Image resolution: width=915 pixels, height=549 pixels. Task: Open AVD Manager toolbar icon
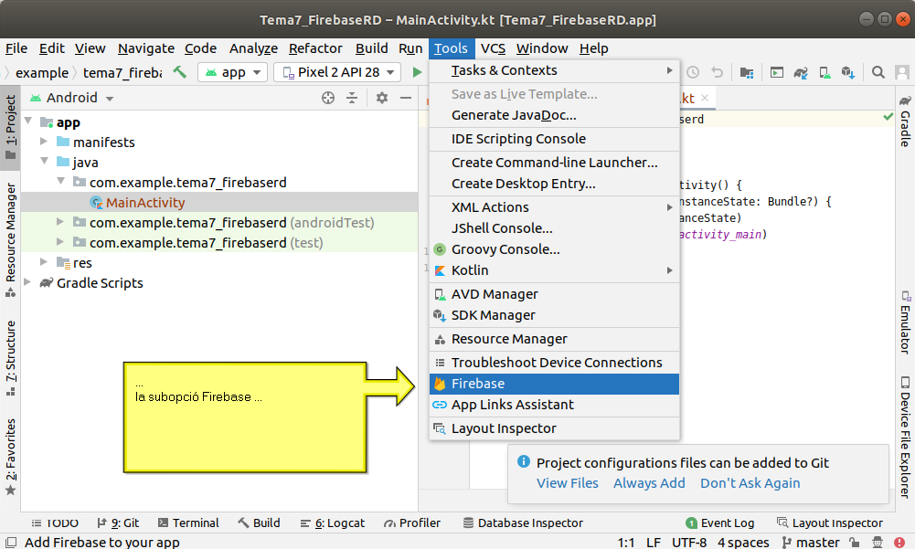(x=825, y=72)
